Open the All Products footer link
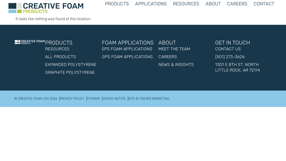Screen dimensions: 286x161 (x=60, y=57)
